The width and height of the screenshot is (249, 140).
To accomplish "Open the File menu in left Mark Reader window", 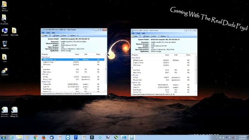I will [x=43, y=33].
